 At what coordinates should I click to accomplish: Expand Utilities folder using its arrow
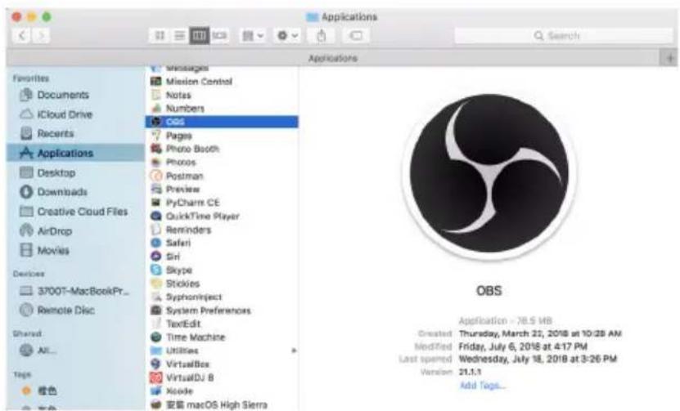click(x=294, y=351)
